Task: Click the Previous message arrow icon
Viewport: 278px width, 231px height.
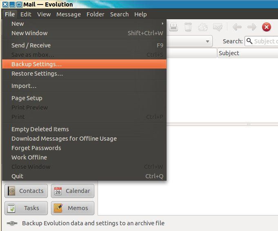Action: pos(237,27)
